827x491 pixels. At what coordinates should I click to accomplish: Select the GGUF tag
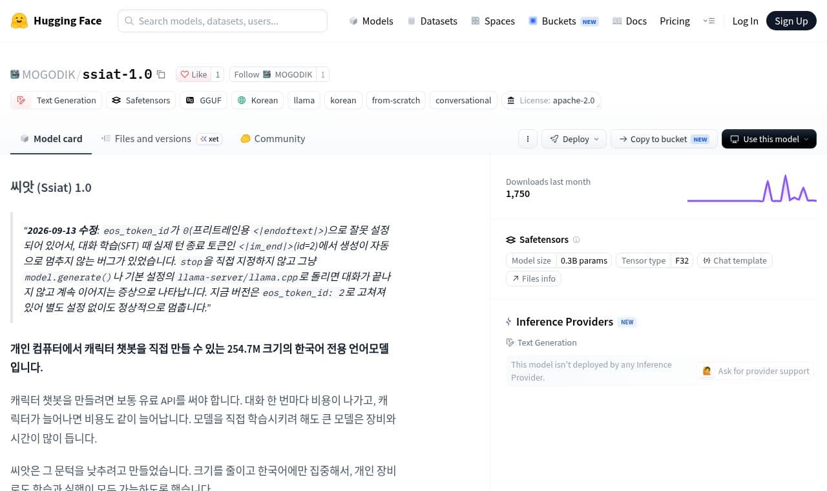tap(204, 100)
